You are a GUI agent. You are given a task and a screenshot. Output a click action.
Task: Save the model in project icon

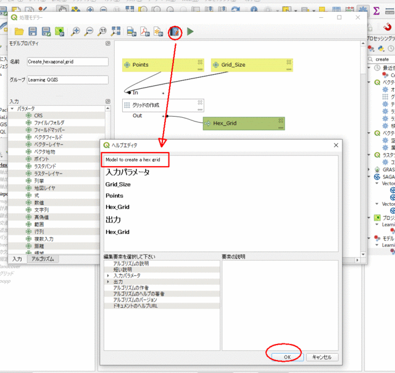point(59,31)
